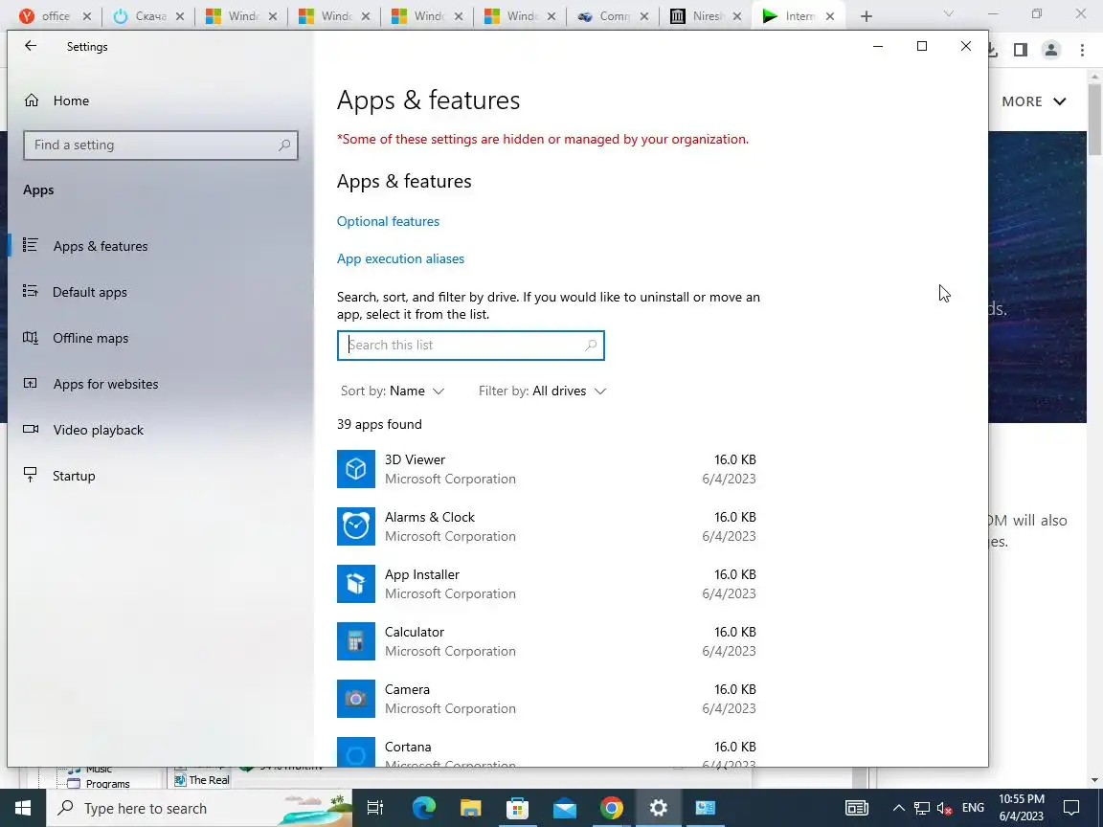This screenshot has height=827, width=1103.
Task: Click the taskbar search box
Action: point(199,808)
